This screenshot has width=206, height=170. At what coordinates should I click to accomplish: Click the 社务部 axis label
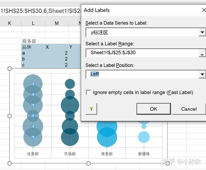coord(33,154)
